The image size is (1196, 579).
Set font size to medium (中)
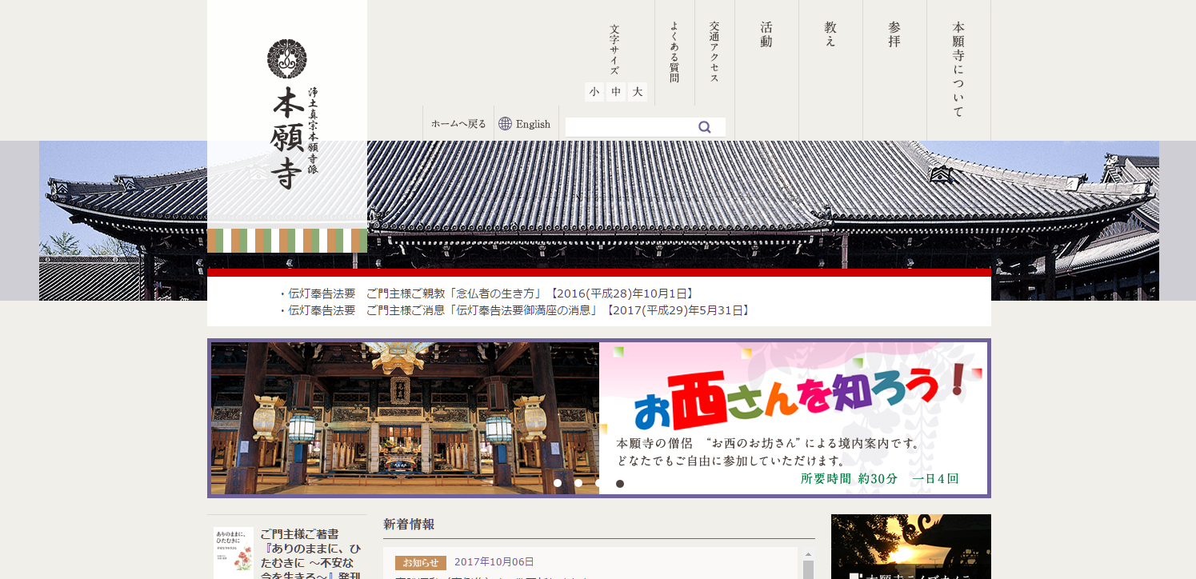point(616,92)
